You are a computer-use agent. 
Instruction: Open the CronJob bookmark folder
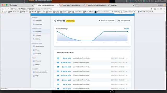click(x=41, y=12)
